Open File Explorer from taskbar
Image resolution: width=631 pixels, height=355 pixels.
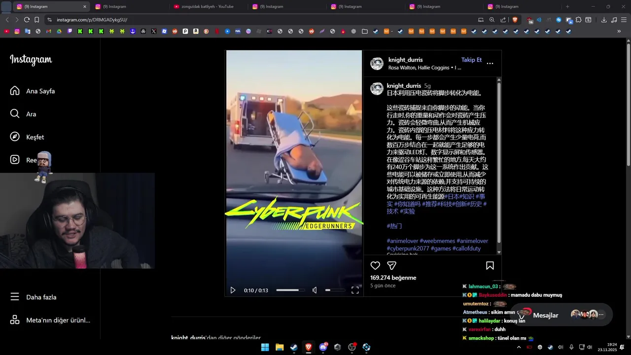280,347
